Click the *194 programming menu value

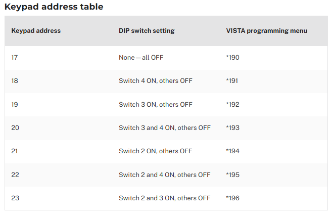232,151
